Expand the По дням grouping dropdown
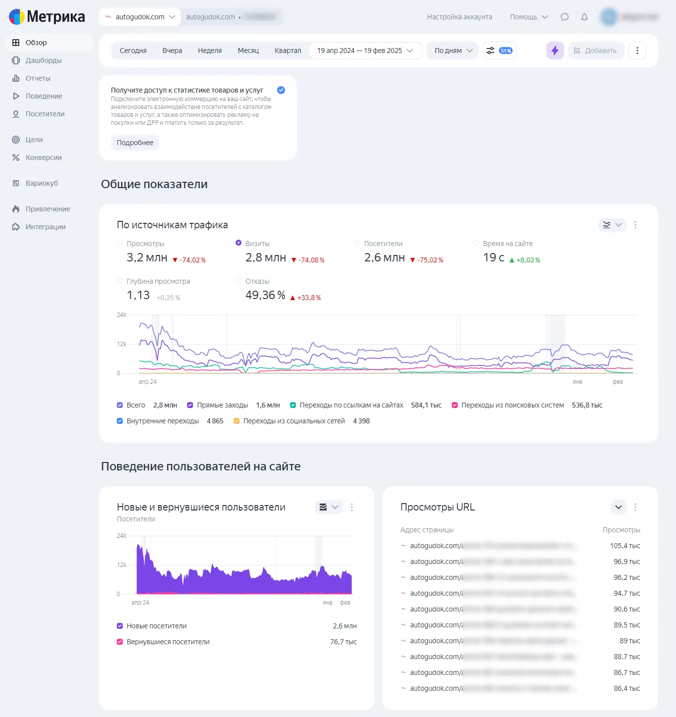 coord(453,51)
